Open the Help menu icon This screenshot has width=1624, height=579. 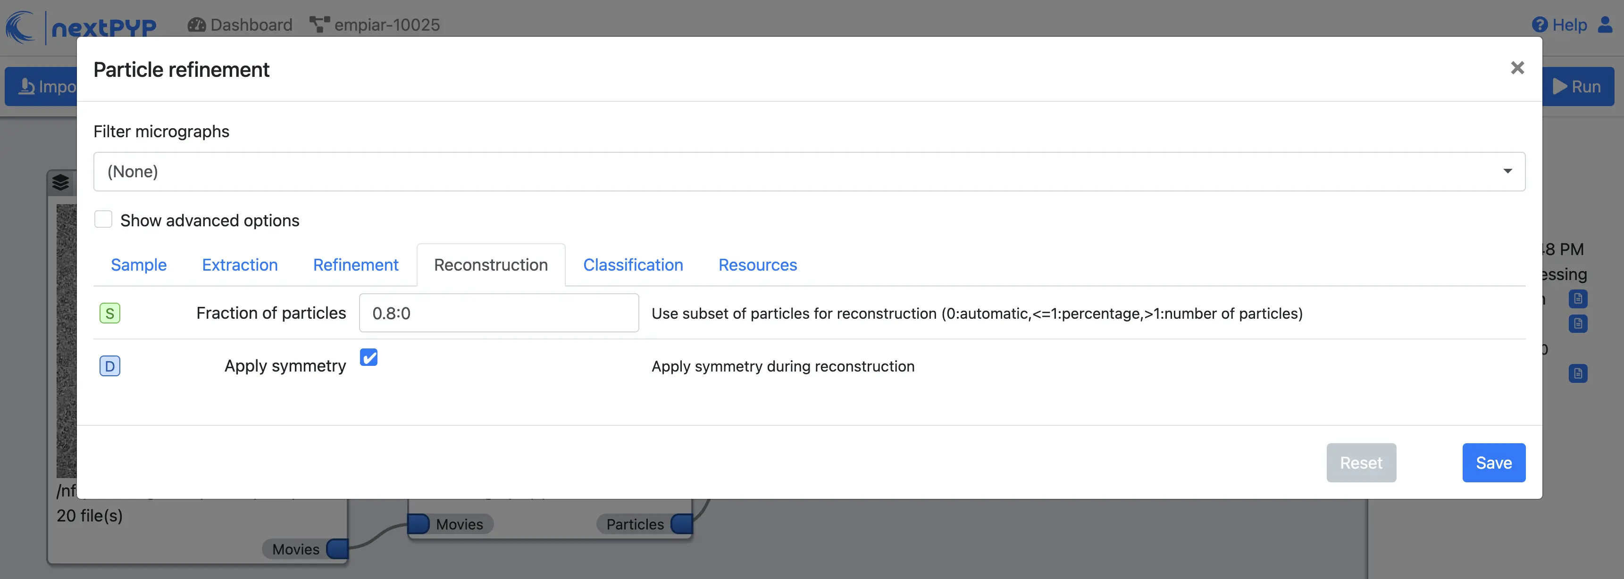point(1540,25)
